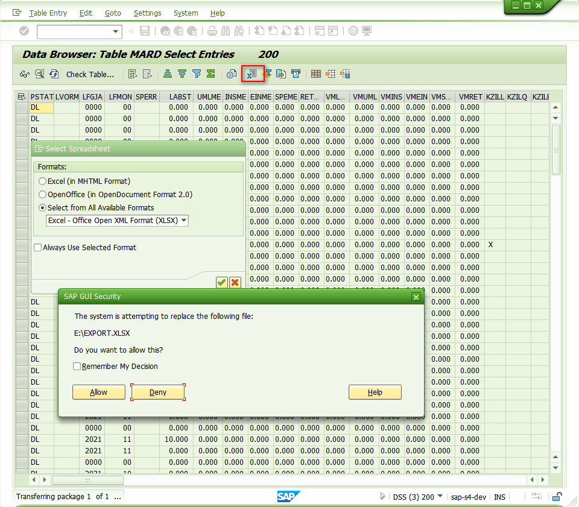The height and width of the screenshot is (507, 579).
Task: Select OpenOffice OpenDocument Format option
Action: point(42,195)
